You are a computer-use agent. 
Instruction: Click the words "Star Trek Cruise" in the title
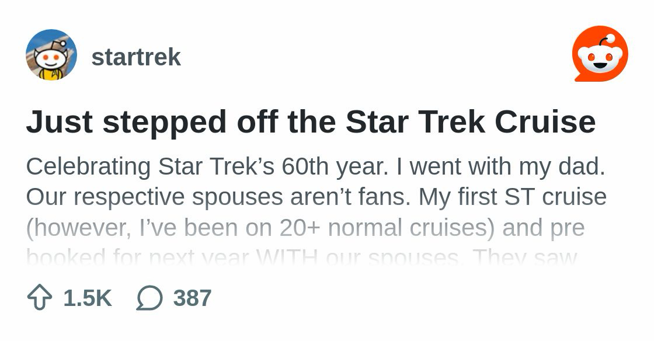470,122
